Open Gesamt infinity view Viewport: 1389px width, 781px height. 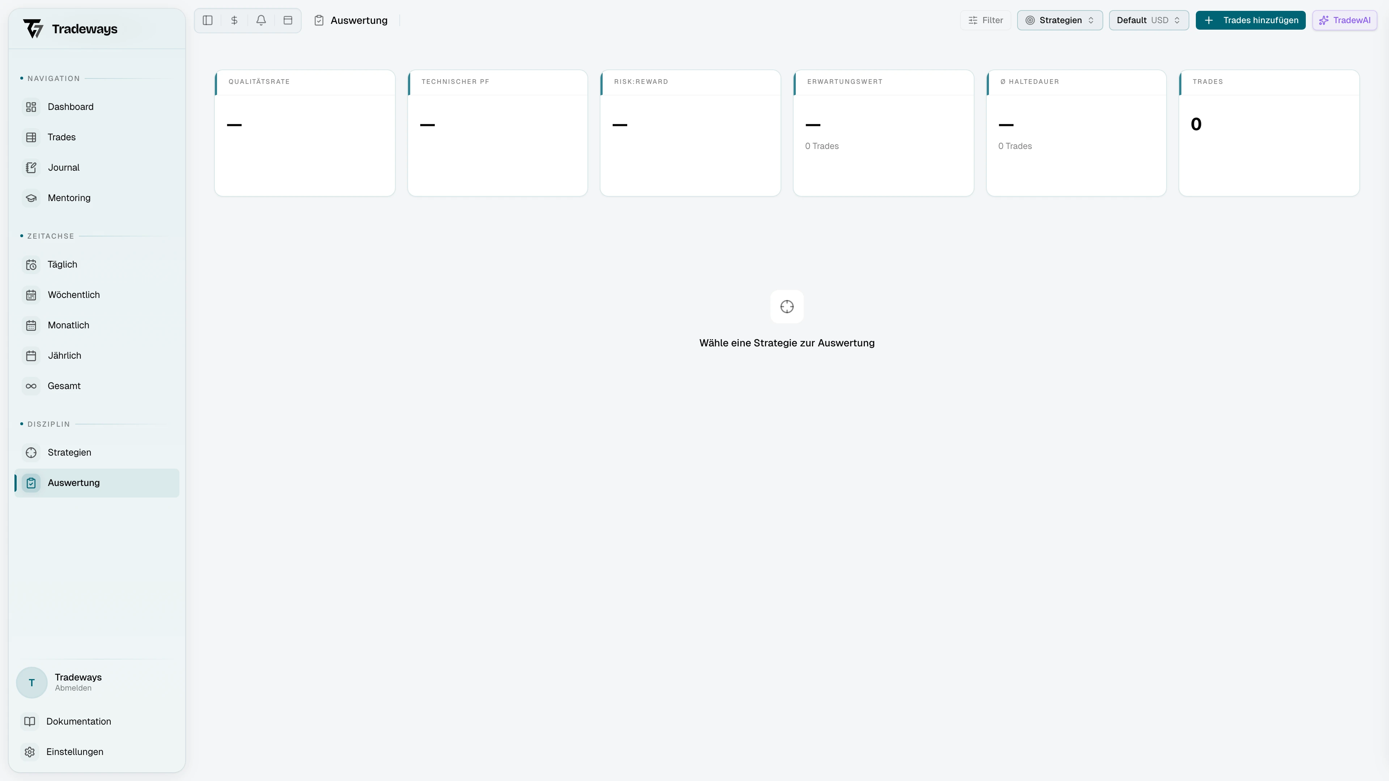click(64, 386)
